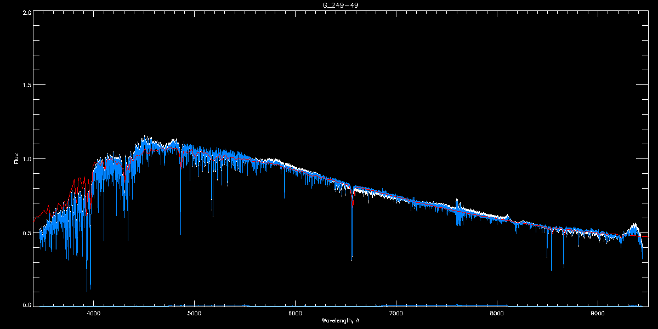Click the 0.5 flux tick label
The height and width of the screenshot is (329, 658).
(27, 232)
